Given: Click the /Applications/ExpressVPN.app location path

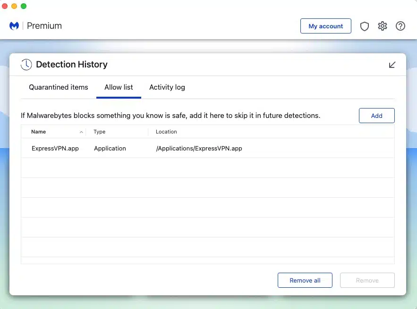Looking at the screenshot, I should [199, 148].
